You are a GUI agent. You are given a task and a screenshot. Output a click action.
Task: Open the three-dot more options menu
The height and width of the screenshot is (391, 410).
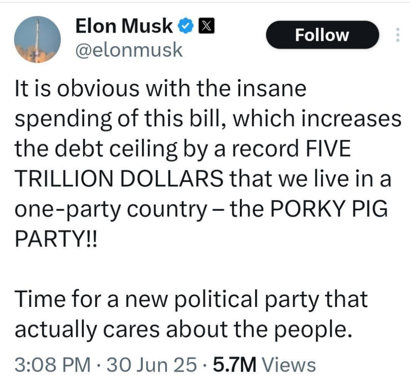(x=398, y=35)
